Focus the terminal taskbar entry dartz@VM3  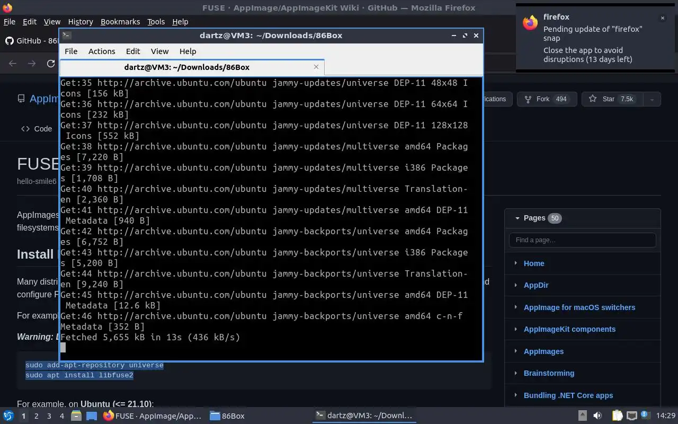(x=364, y=416)
